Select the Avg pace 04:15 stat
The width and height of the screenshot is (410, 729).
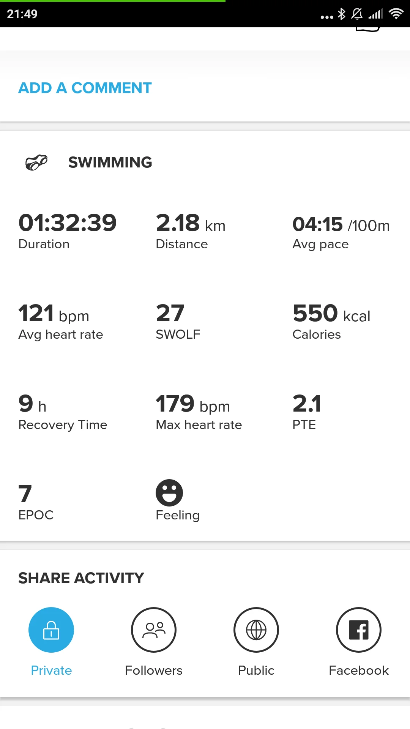click(x=341, y=224)
